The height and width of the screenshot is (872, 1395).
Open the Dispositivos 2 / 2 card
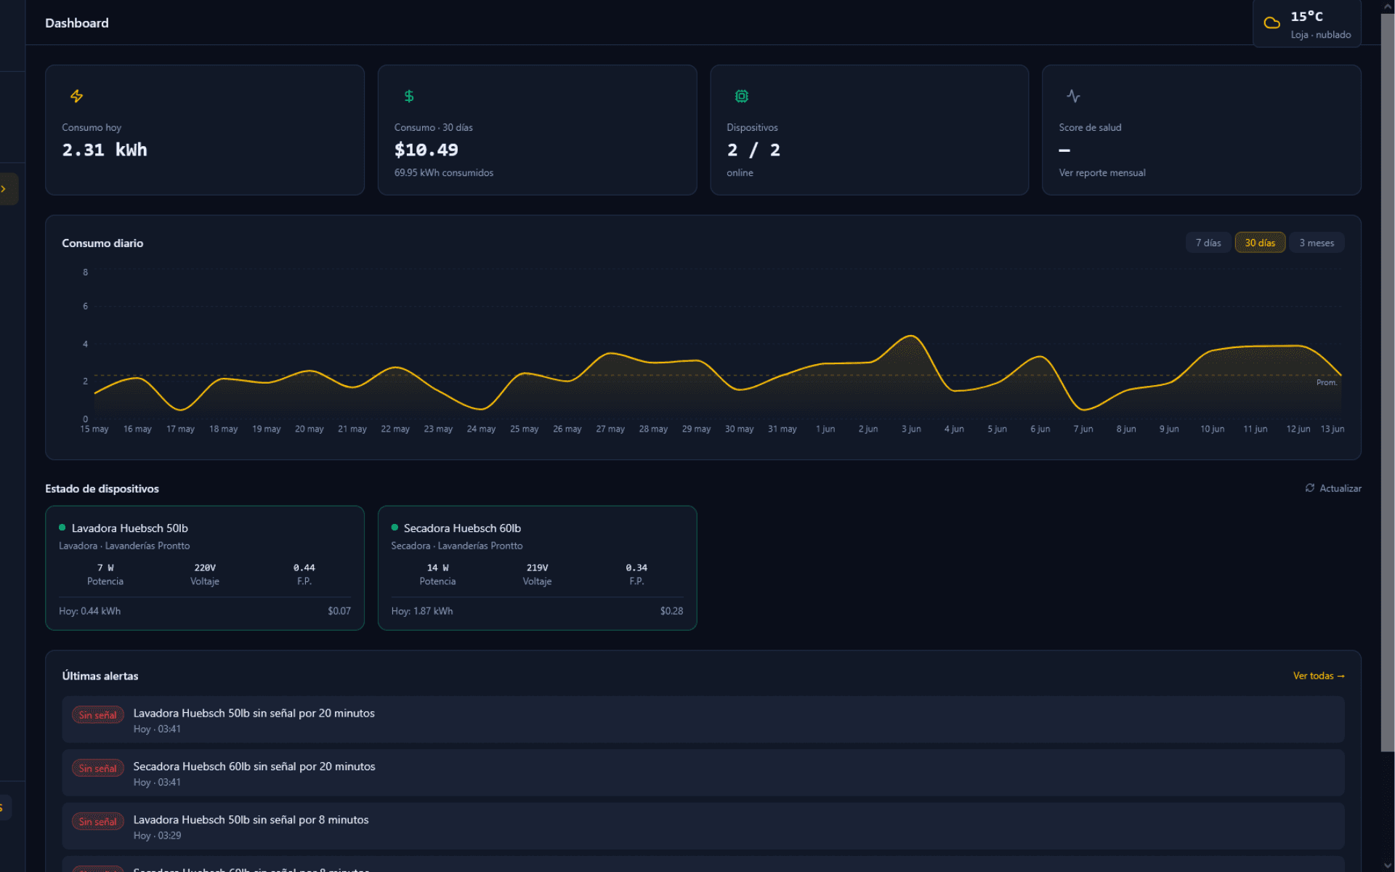(x=869, y=130)
